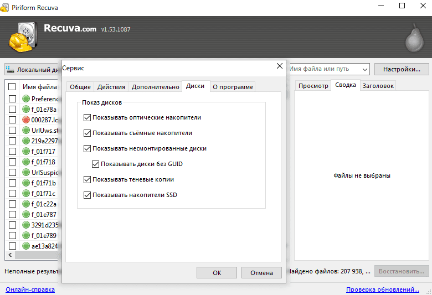Click the green status icon beside f_01e78a
Image resolution: width=432 pixels, height=295 pixels.
[x=26, y=109]
